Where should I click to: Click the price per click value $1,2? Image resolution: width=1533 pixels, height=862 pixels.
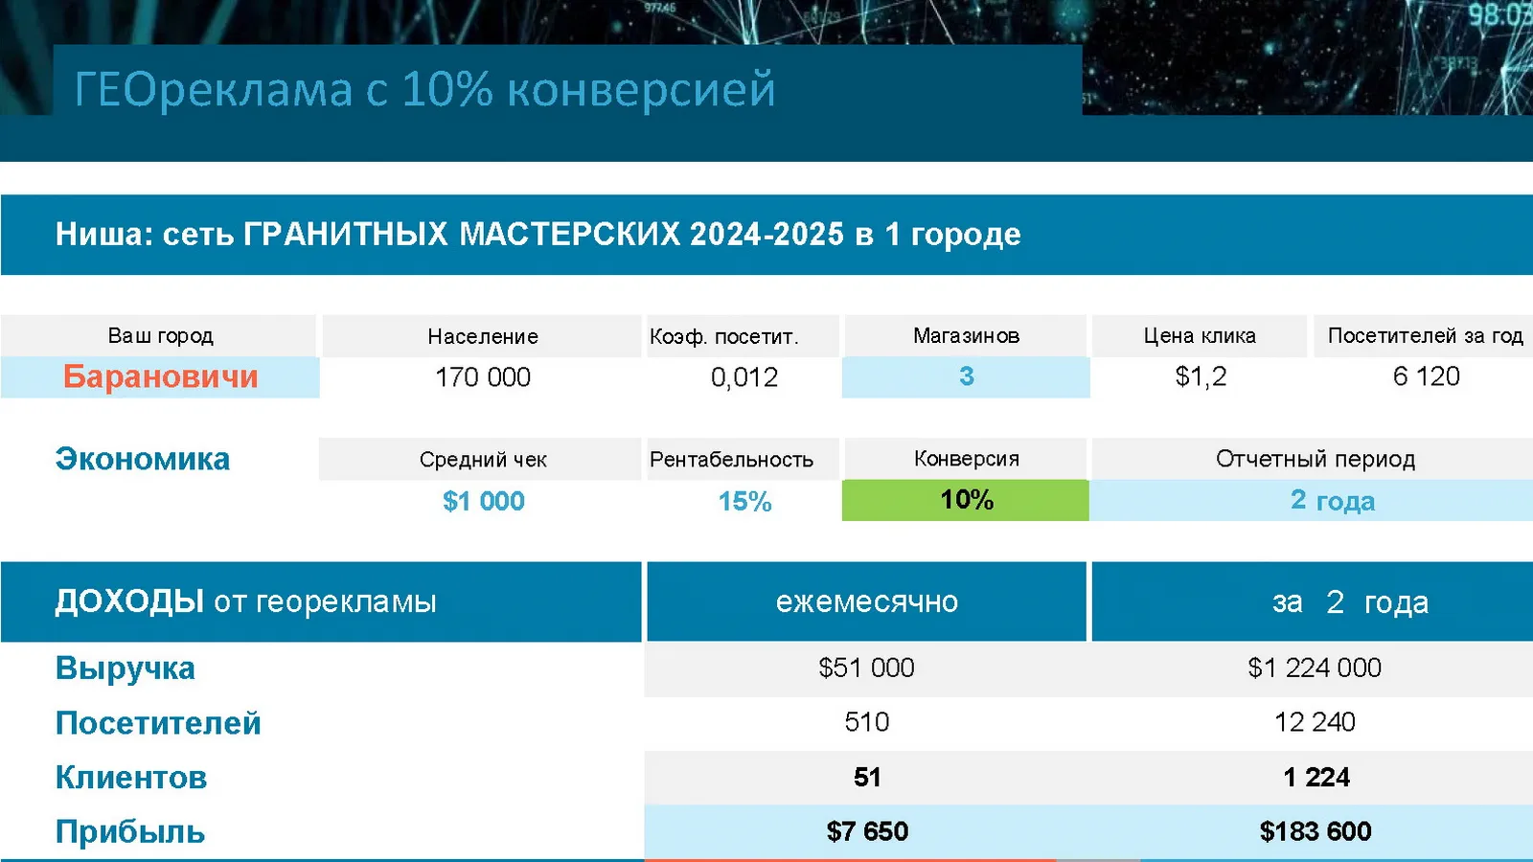1200,376
